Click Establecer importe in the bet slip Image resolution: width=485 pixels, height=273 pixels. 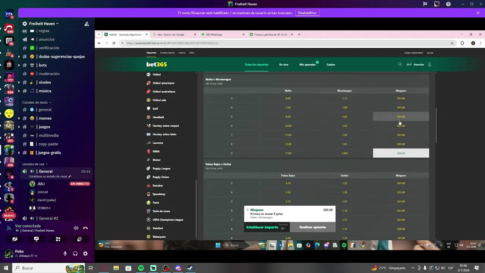tap(262, 227)
